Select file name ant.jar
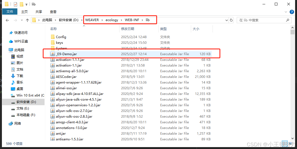This screenshot has width=297, height=149. pos(61,133)
